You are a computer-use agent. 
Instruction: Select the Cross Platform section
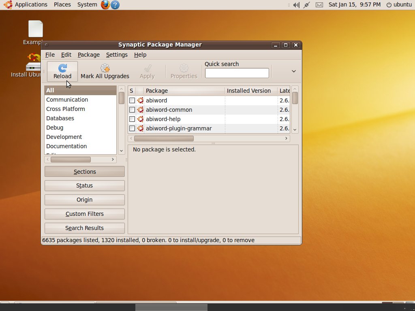(81, 109)
